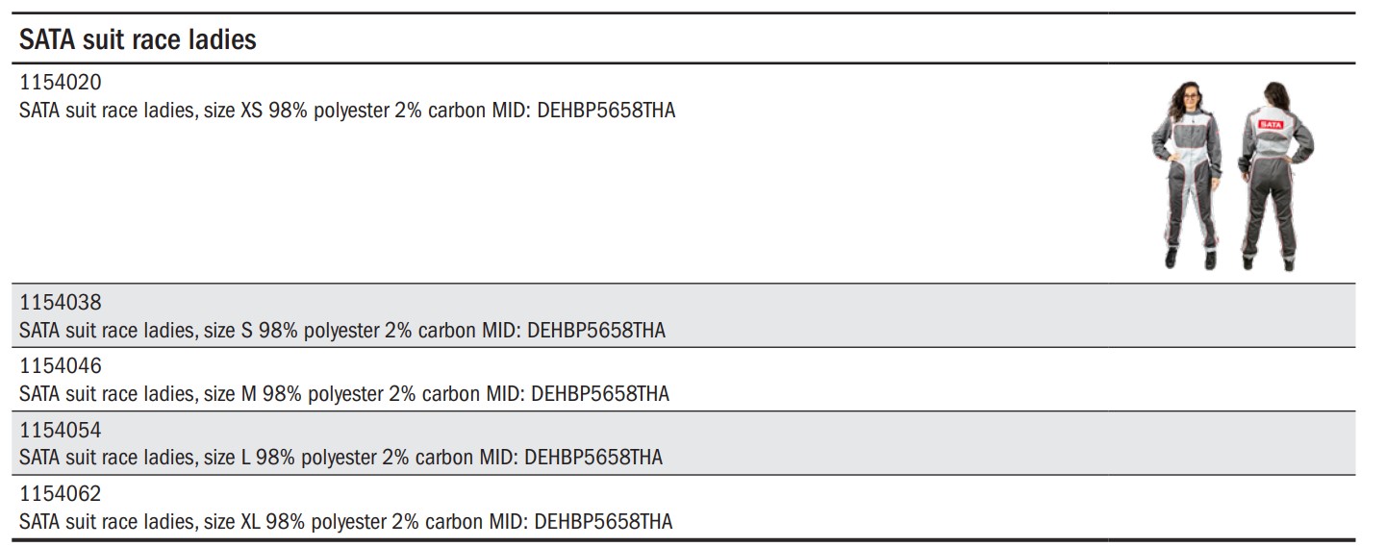Screen dimensions: 1386x547
Task: Select article number 1154054
Action: pos(60,431)
